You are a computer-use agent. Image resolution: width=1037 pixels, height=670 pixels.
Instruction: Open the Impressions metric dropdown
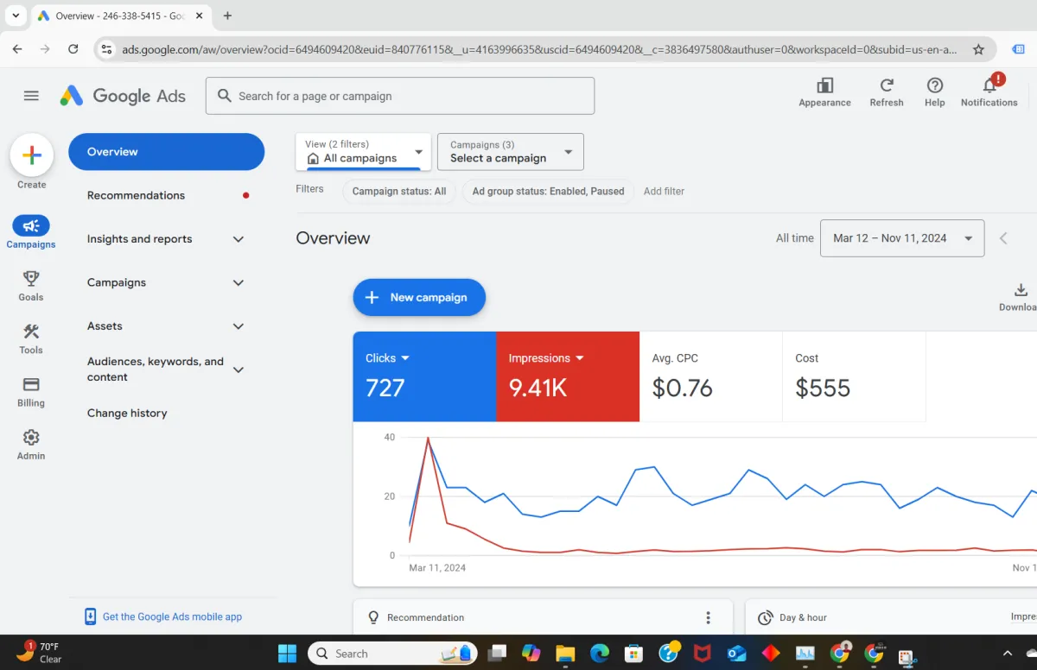click(580, 358)
